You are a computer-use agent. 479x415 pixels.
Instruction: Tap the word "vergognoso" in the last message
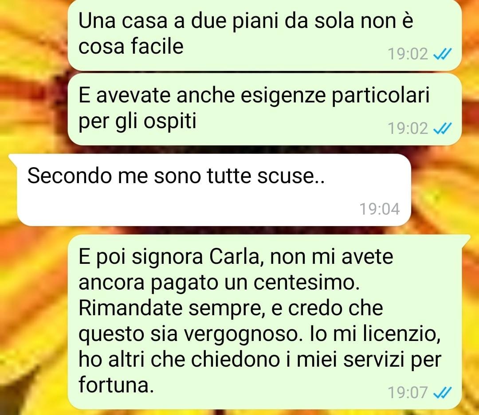tap(242, 335)
